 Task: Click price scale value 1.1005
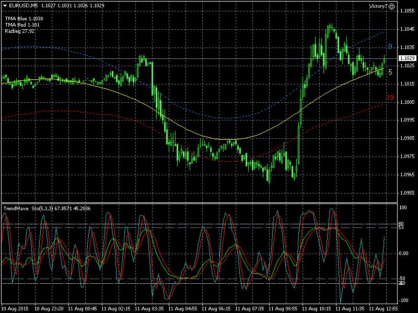coord(408,102)
